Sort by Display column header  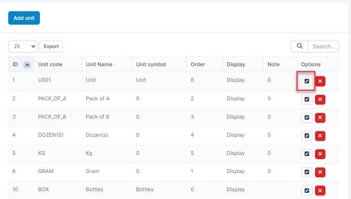[x=236, y=64]
